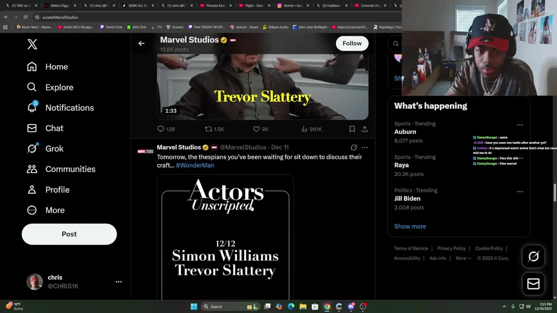This screenshot has width=557, height=313.
Task: Open Grok from the sidebar
Action: tap(45, 149)
